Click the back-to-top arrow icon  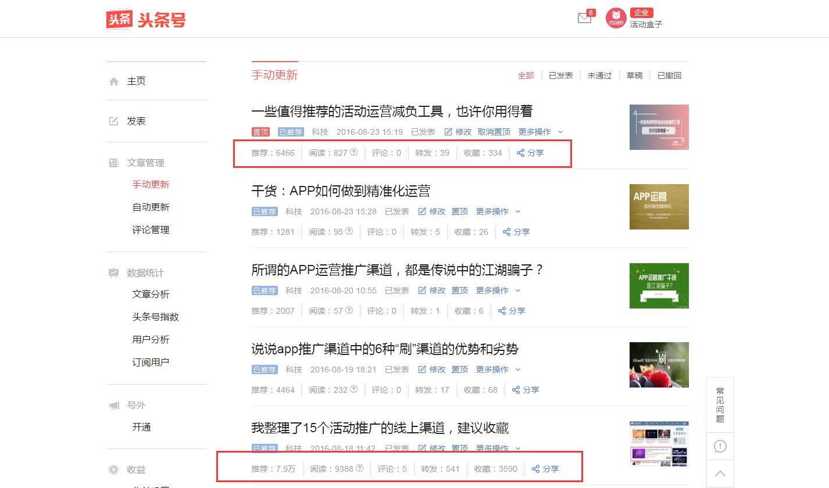click(x=720, y=474)
